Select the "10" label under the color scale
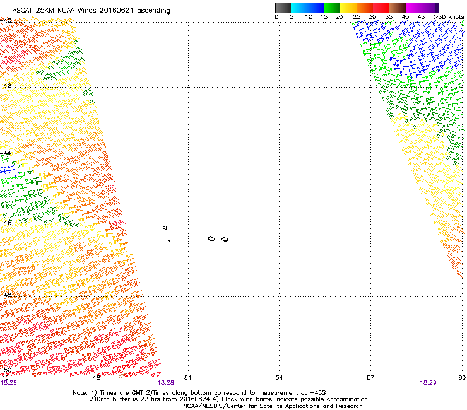The image size is (467, 410). coord(309,17)
